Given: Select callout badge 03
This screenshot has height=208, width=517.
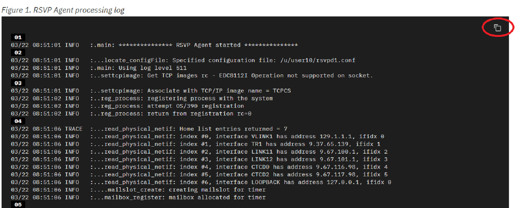Looking at the screenshot, I should tap(18, 83).
